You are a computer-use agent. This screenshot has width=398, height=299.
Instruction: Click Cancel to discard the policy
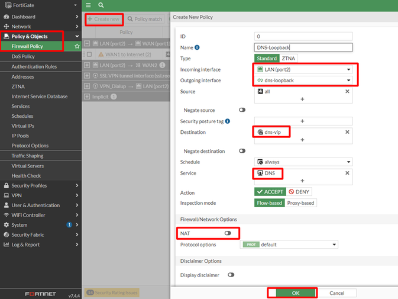(x=337, y=293)
